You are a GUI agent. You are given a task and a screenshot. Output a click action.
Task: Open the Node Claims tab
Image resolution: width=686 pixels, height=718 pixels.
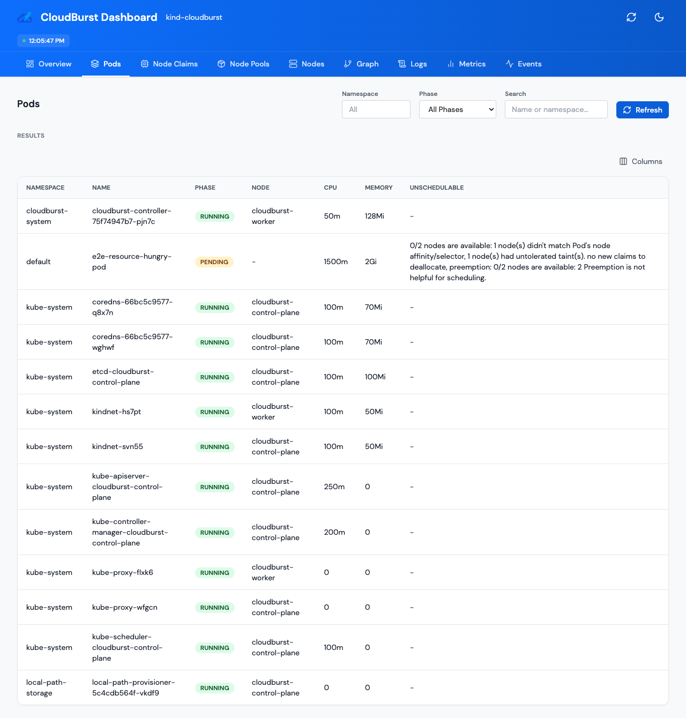coord(169,64)
